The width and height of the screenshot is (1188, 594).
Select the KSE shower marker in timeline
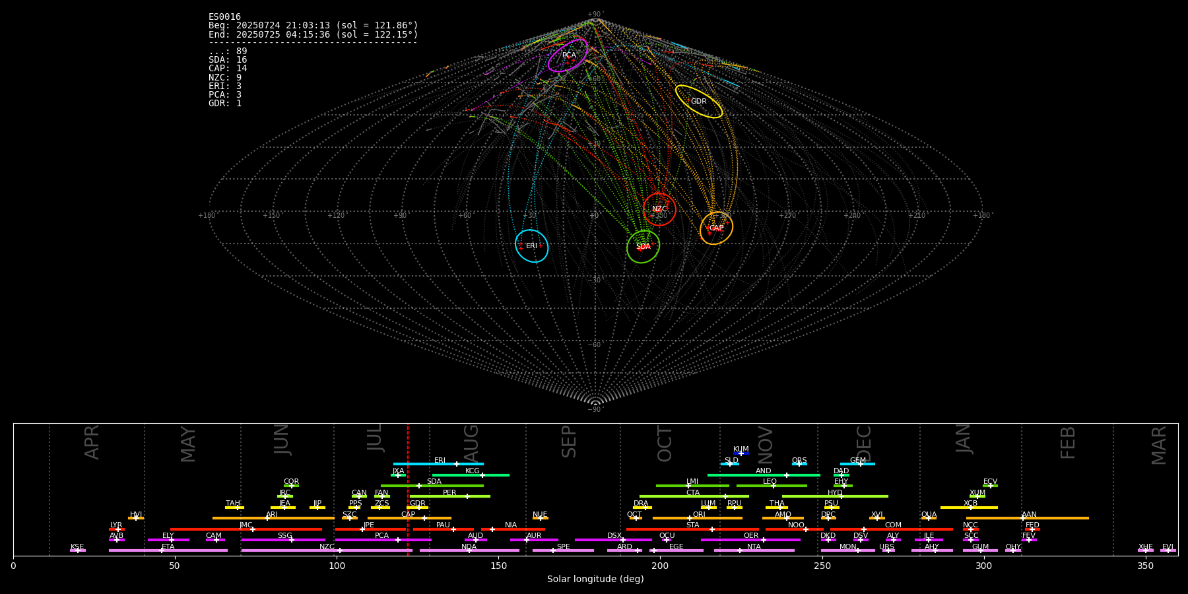pyautogui.click(x=77, y=550)
